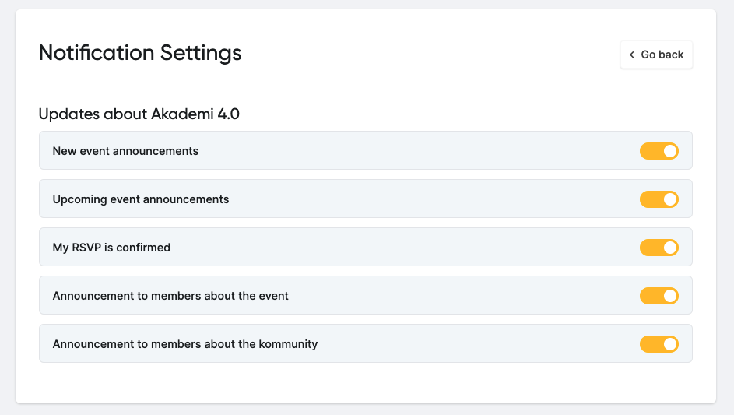Click Announcement to members about the event text
This screenshot has height=415, width=734.
[170, 296]
